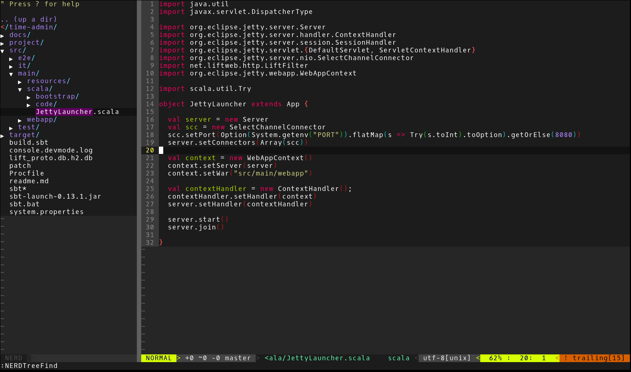Place cursor on line 14 JettyLauncher object

click(x=218, y=104)
